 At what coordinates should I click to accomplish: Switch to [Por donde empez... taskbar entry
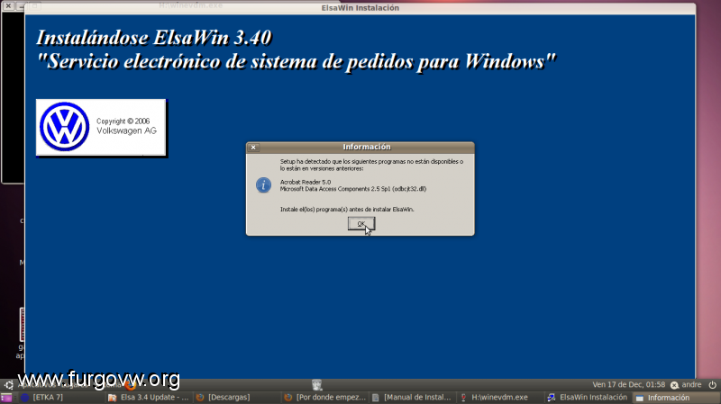324,398
